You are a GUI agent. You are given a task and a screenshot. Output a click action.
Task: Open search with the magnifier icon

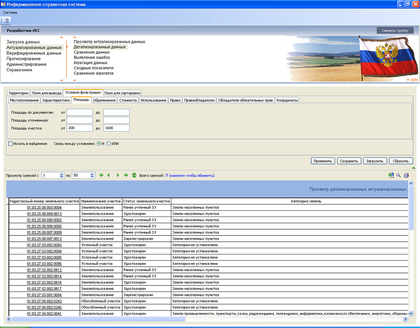point(399,175)
